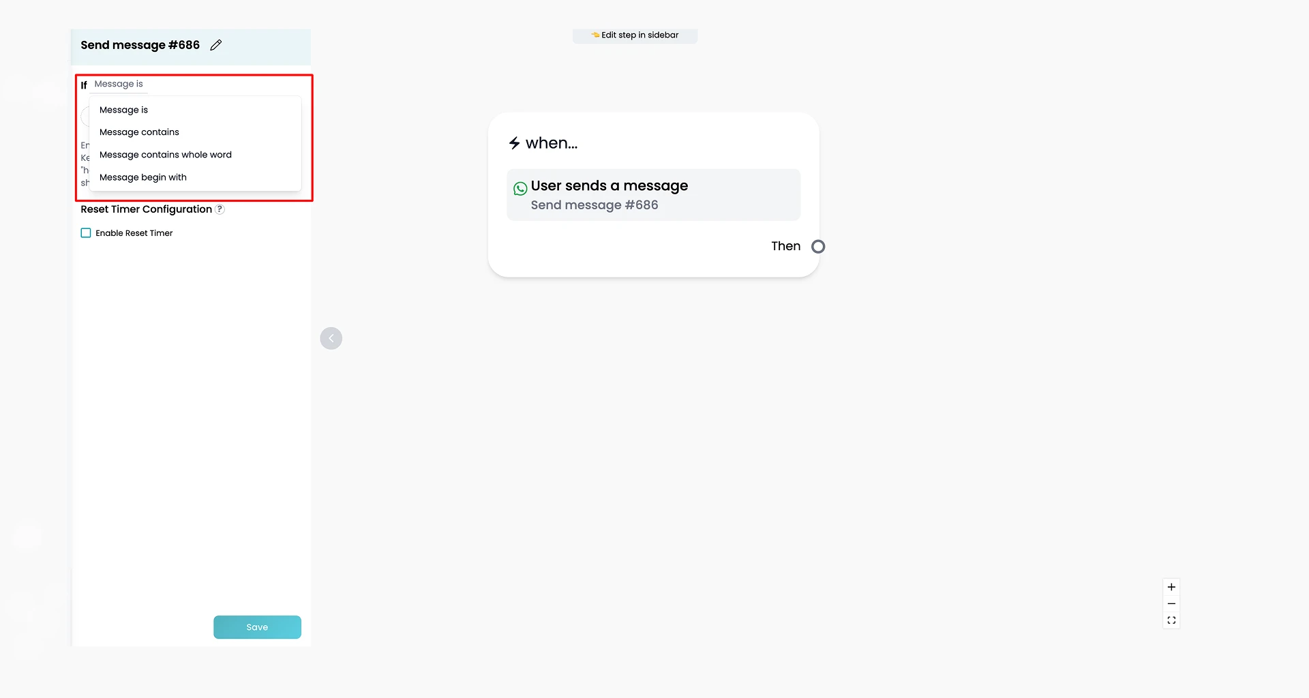1309x698 pixels.
Task: Click the fit view fullscreen icon
Action: coord(1171,620)
